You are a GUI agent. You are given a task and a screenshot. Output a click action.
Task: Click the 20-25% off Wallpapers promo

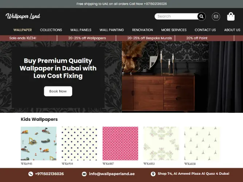point(87,38)
